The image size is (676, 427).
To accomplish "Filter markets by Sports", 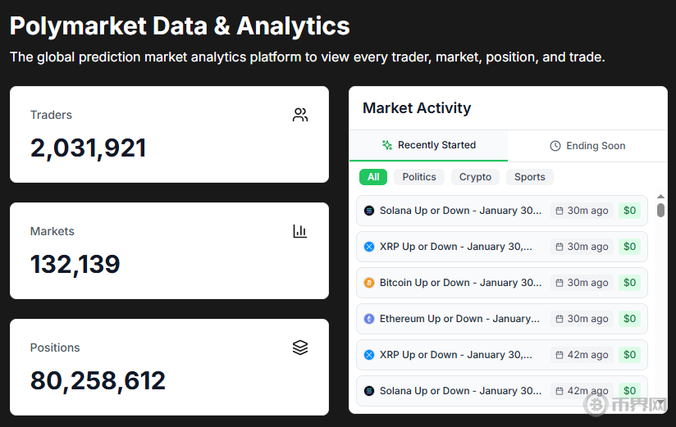I will pos(529,177).
